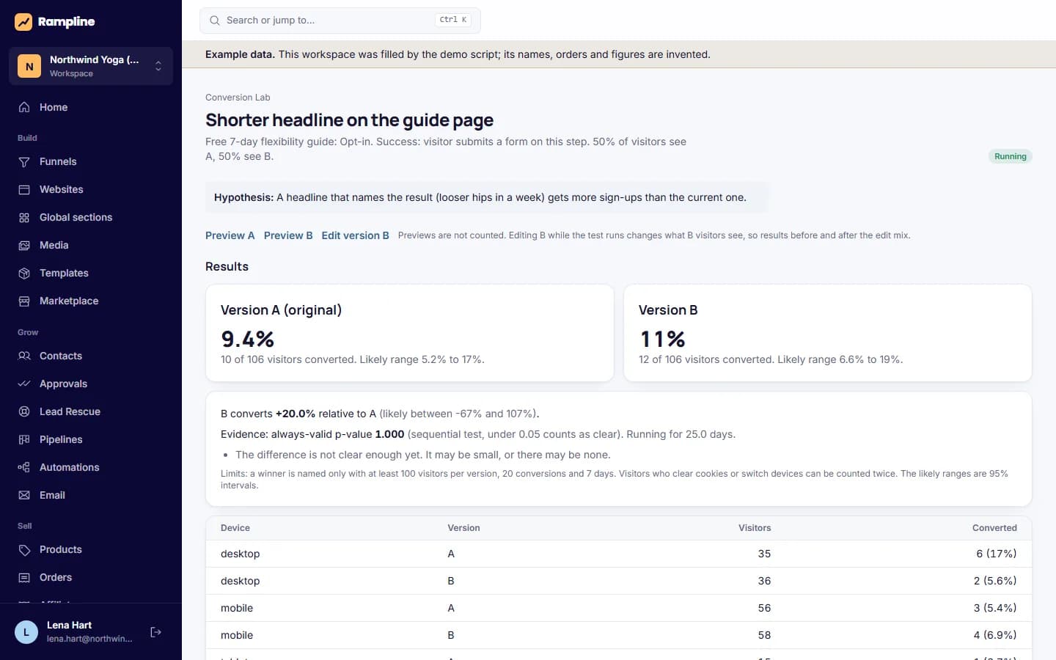1056x660 pixels.
Task: Open Funnels via its funnel icon
Action: pos(24,161)
